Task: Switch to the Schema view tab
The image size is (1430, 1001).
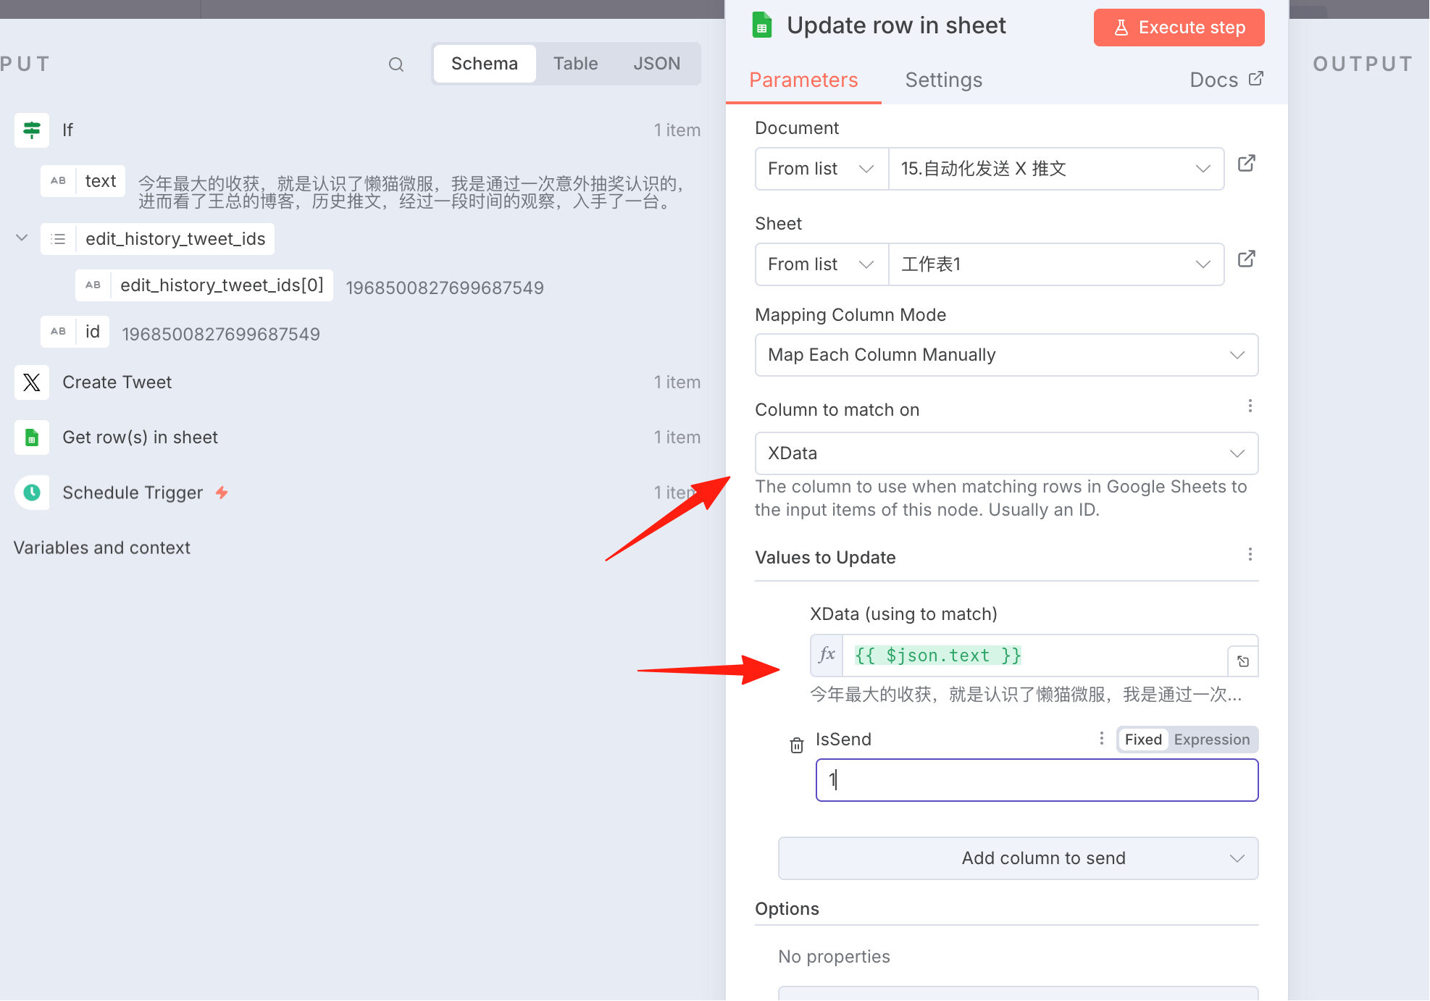Action: [x=485, y=64]
